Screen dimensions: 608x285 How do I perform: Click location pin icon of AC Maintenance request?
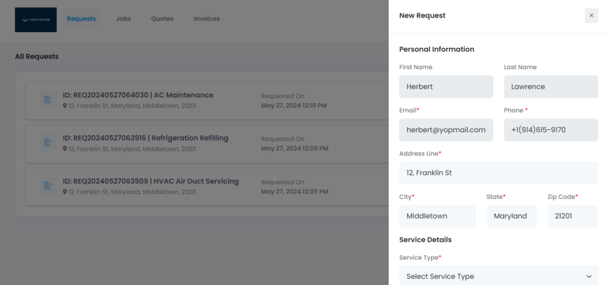65,105
